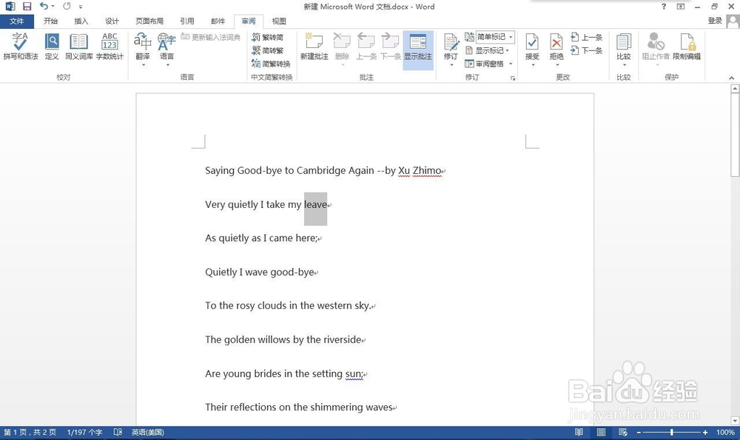Click the highlighted word 'leave'
The width and height of the screenshot is (740, 440).
pyautogui.click(x=315, y=205)
